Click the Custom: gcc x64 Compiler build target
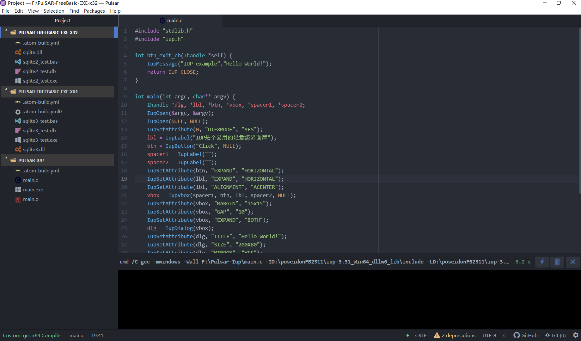This screenshot has height=341, width=581. click(33, 335)
